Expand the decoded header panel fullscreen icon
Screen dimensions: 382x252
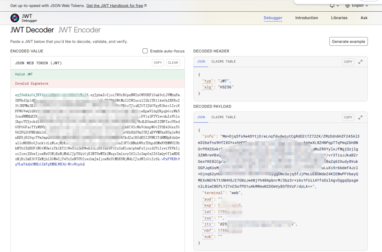coord(360,62)
